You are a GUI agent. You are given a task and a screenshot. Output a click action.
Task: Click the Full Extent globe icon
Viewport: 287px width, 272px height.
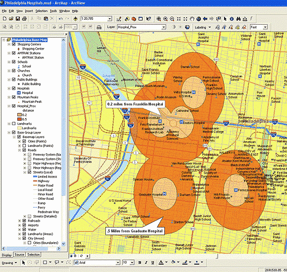(x=198, y=19)
